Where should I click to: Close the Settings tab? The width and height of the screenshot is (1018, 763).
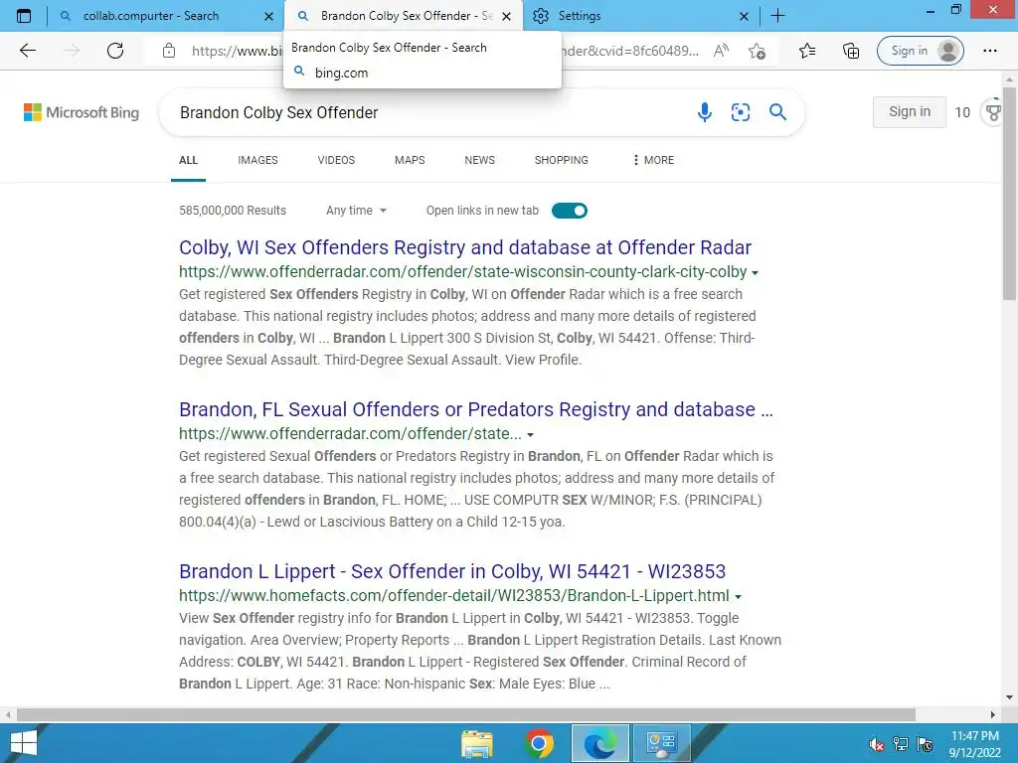pos(744,16)
